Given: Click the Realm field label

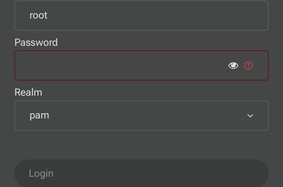Looking at the screenshot, I should 28,92.
